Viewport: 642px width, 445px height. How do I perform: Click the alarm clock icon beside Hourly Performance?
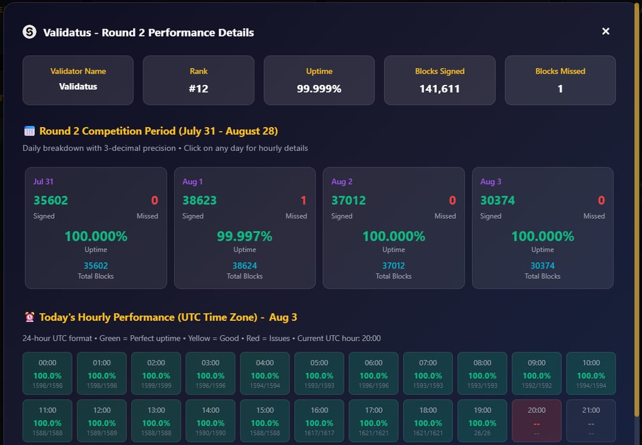pos(29,317)
